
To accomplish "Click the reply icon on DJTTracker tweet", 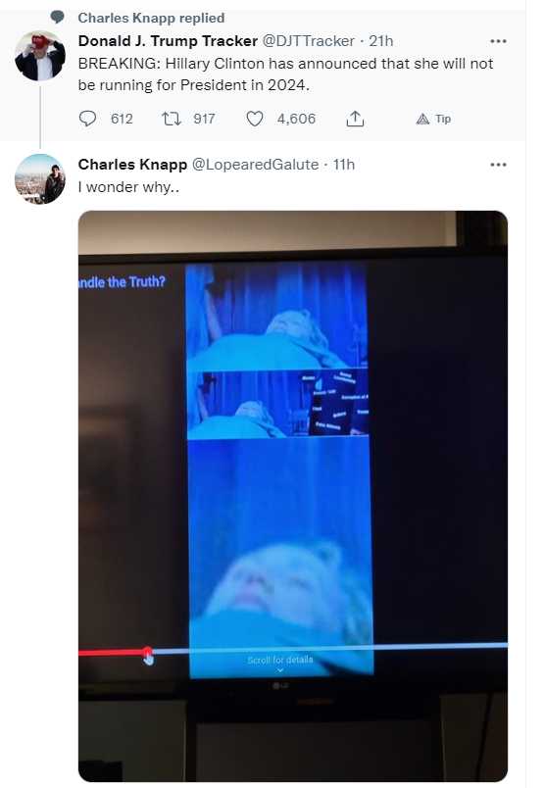I will [87, 119].
